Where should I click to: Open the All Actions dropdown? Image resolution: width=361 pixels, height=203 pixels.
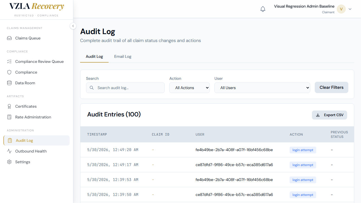(190, 88)
